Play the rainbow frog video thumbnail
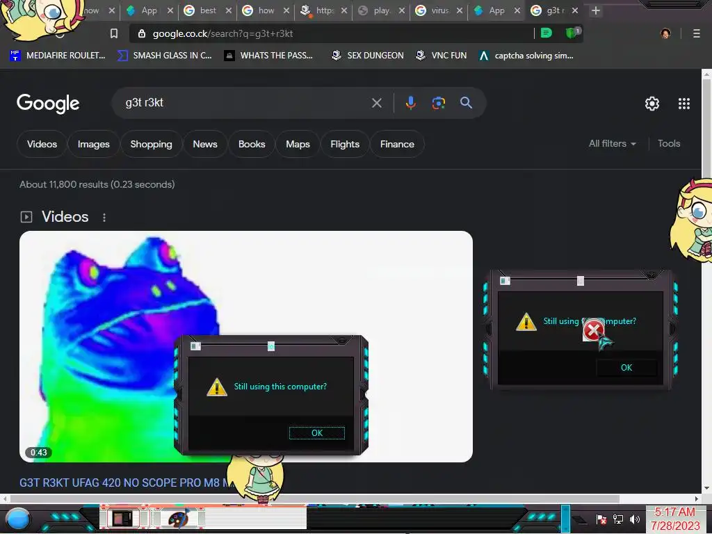Screen dimensions: 712x534 click(246, 346)
